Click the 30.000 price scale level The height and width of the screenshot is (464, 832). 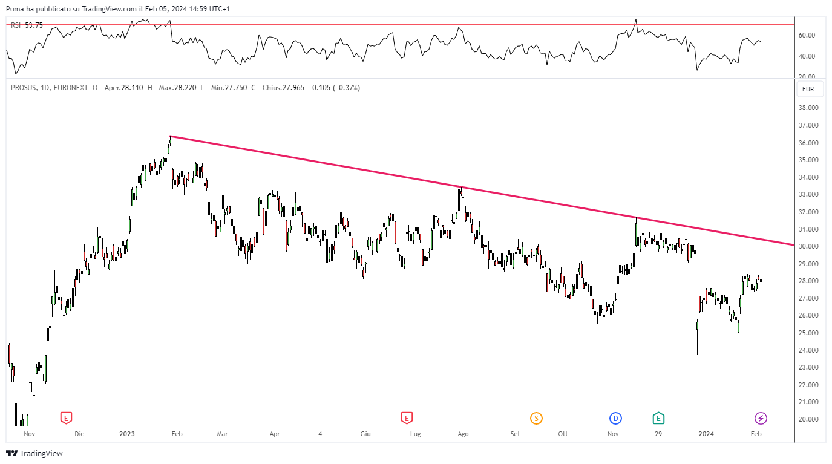808,246
